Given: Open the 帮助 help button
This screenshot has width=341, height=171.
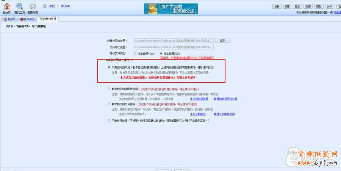Looking at the screenshot, I should (319, 6).
